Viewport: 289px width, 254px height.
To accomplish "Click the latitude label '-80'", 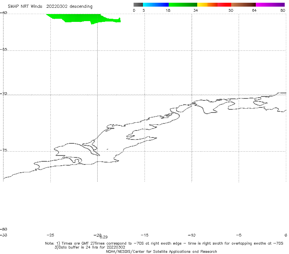I will tap(4, 229).
